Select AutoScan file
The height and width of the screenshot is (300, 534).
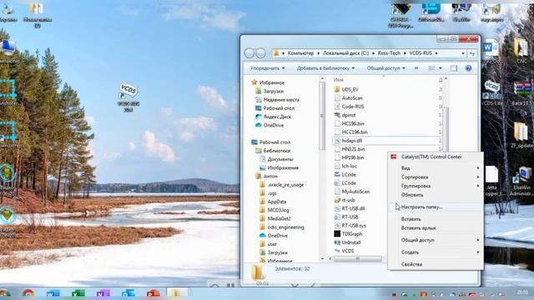tap(352, 98)
